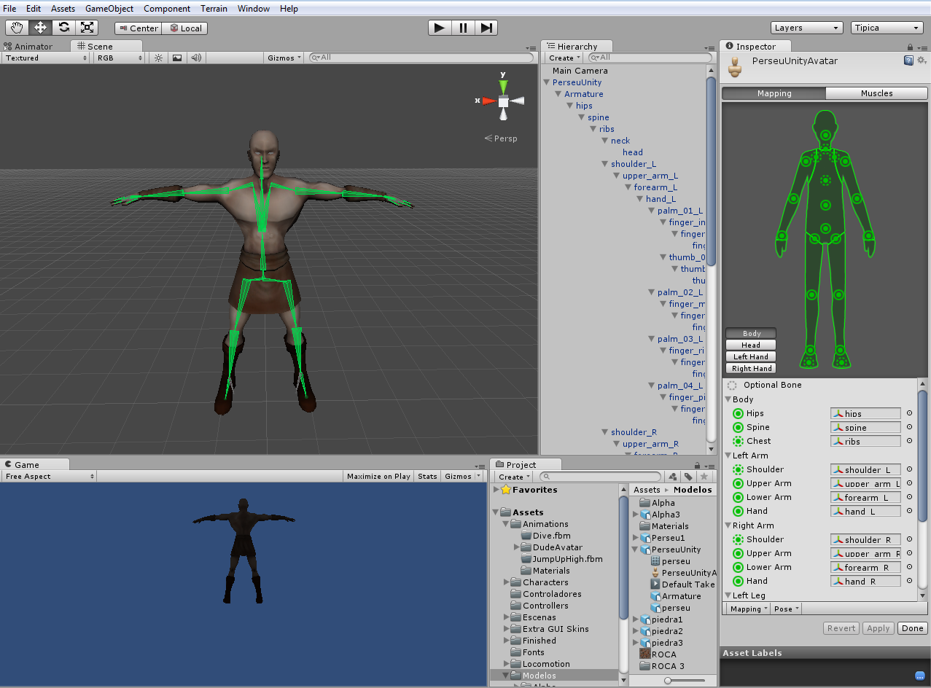Select the hips bone circle on the avatar diagram
This screenshot has height=688, width=931.
pyautogui.click(x=825, y=228)
